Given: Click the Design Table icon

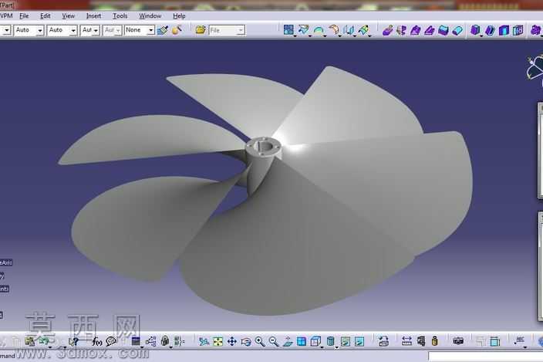Looking at the screenshot, I should tap(136, 342).
